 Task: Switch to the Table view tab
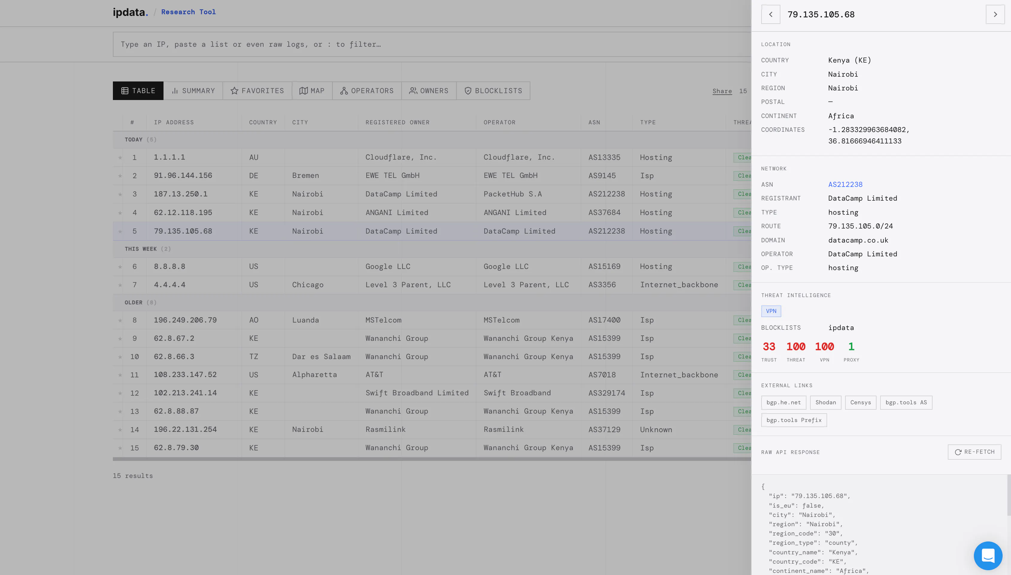click(x=138, y=91)
